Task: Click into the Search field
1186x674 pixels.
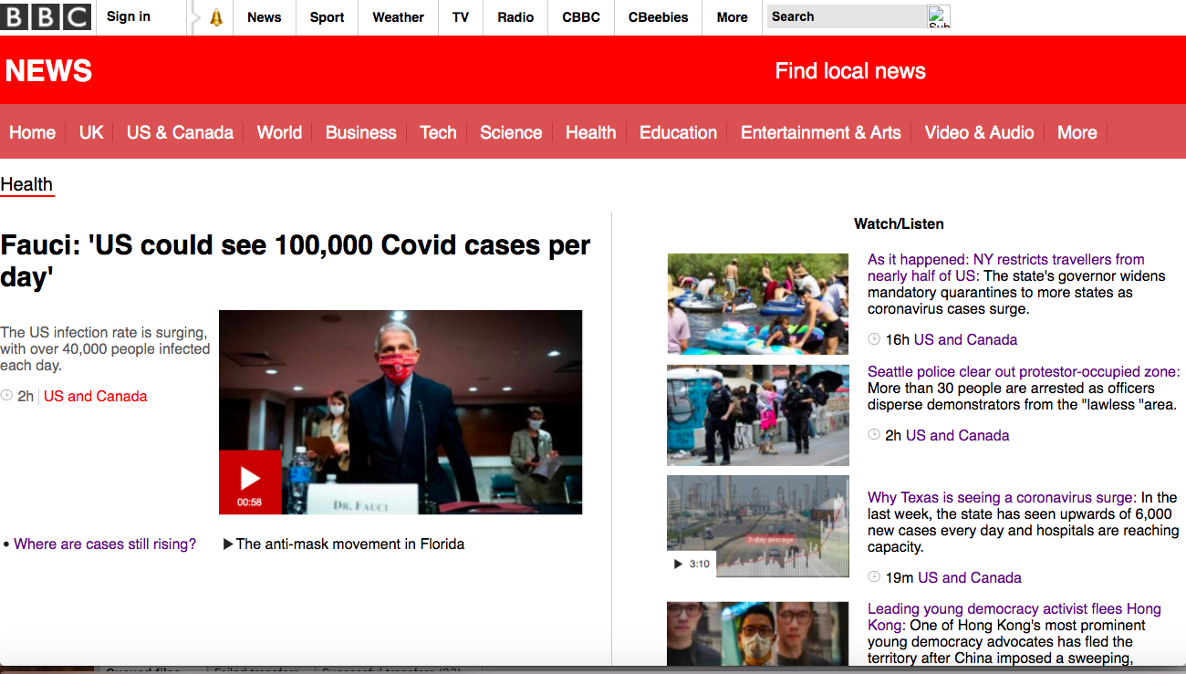Action: point(847,16)
